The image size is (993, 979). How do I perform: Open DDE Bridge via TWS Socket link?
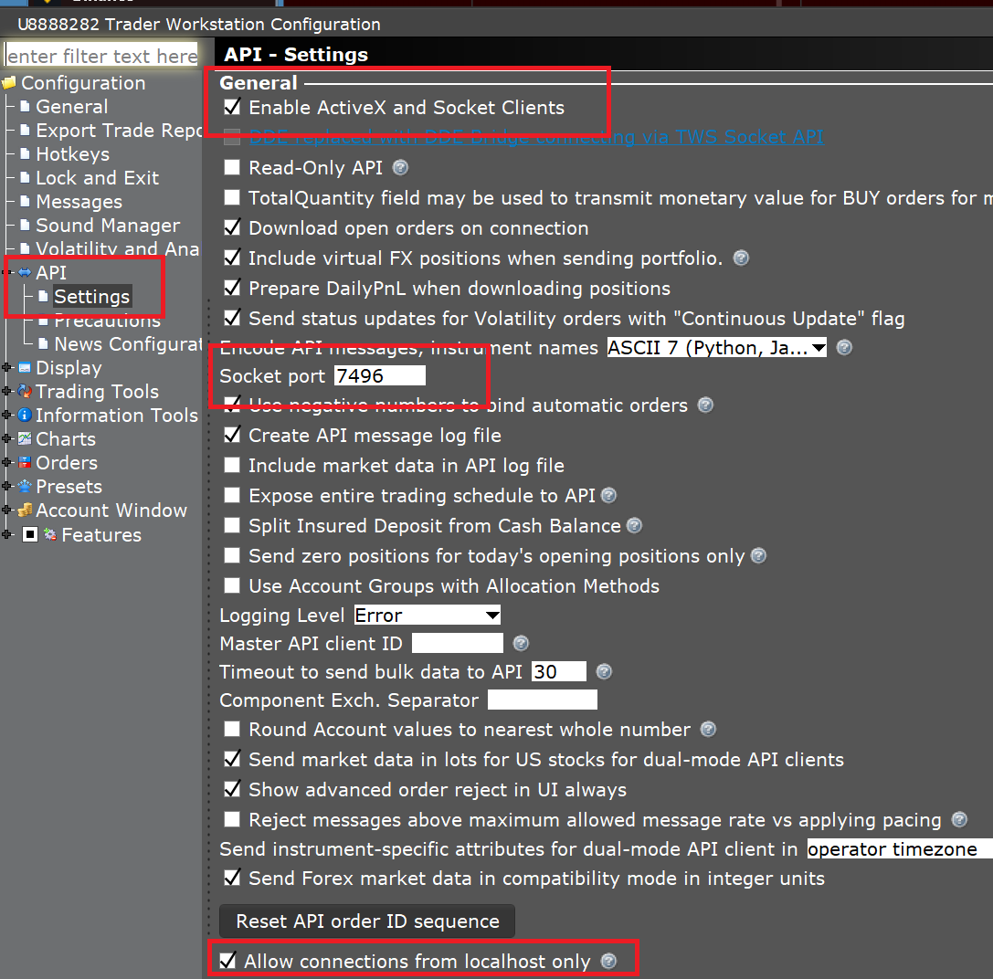(x=535, y=137)
